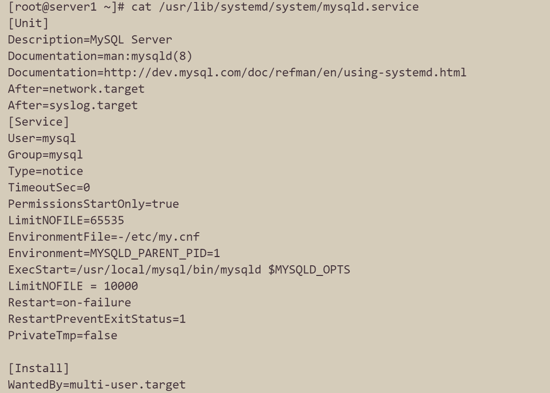Click the WantedBy=multi-user.target line

pos(96,385)
